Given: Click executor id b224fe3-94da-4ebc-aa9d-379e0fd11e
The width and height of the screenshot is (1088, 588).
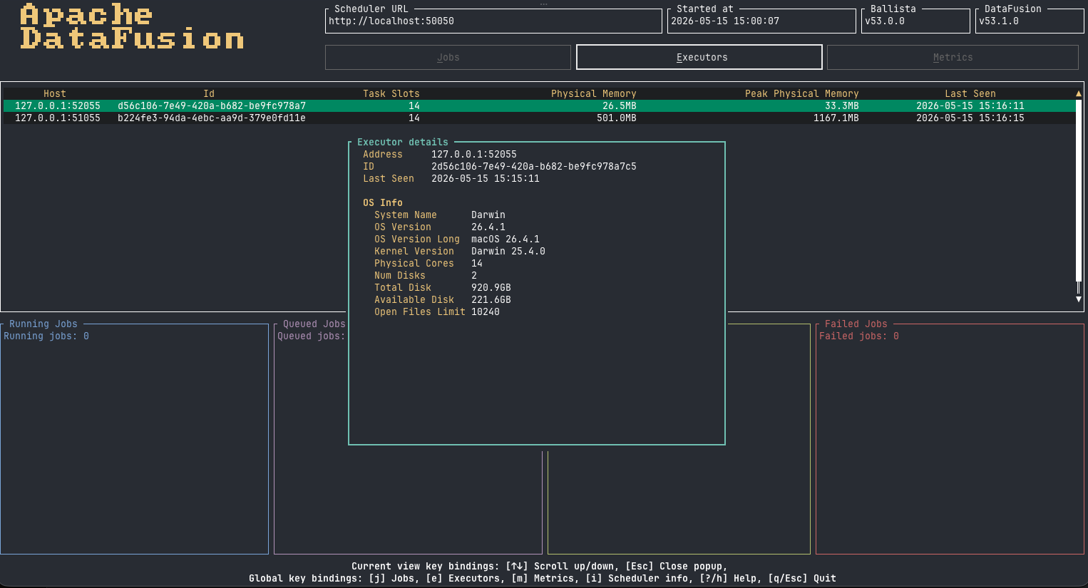Looking at the screenshot, I should point(212,118).
